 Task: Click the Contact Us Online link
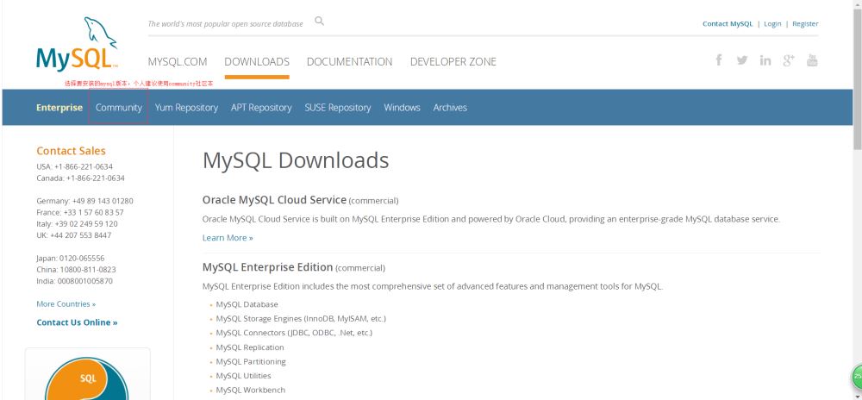[x=77, y=322]
